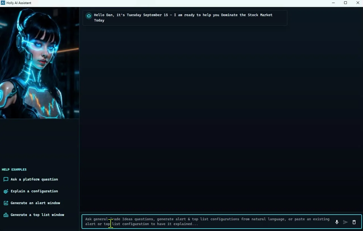The height and width of the screenshot is (231, 363).
Task: Click the chart-plus icon for alert window
Action: (x=6, y=203)
